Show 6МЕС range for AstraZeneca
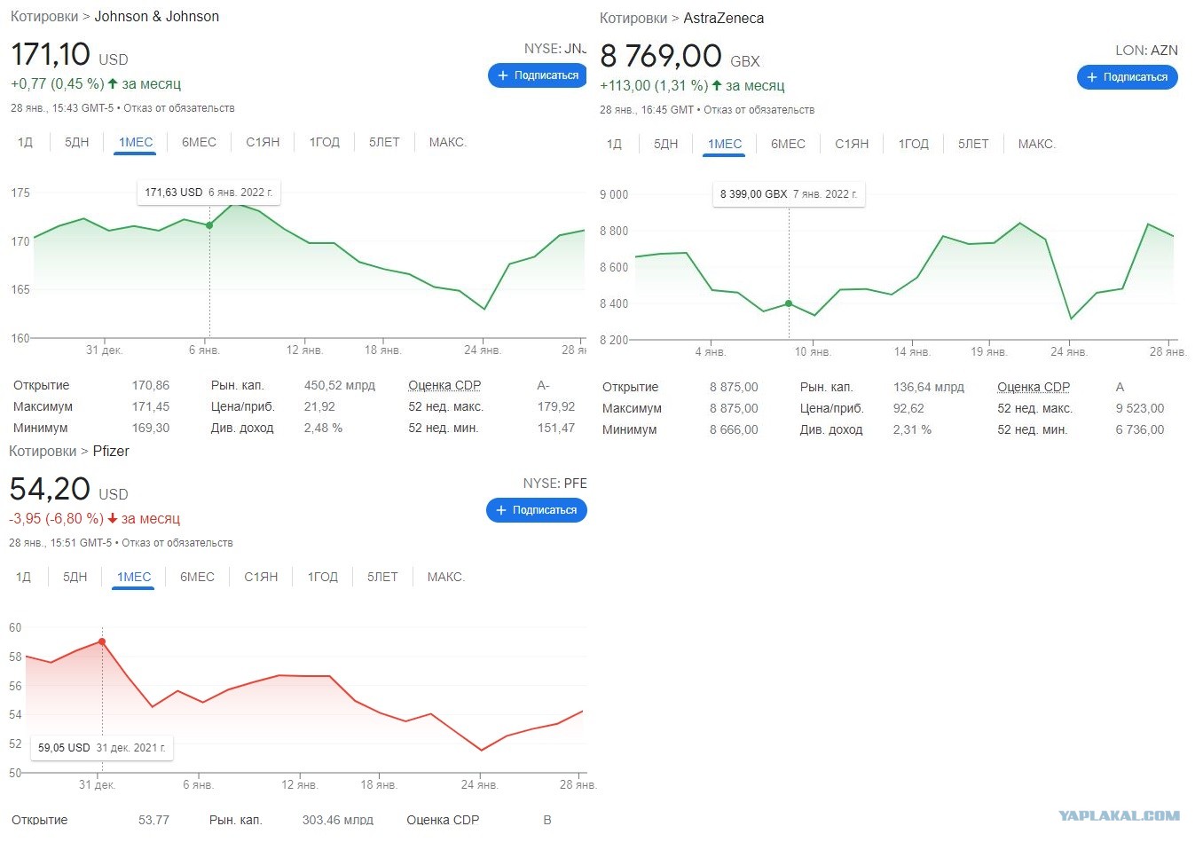The width and height of the screenshot is (1203, 842). point(788,144)
